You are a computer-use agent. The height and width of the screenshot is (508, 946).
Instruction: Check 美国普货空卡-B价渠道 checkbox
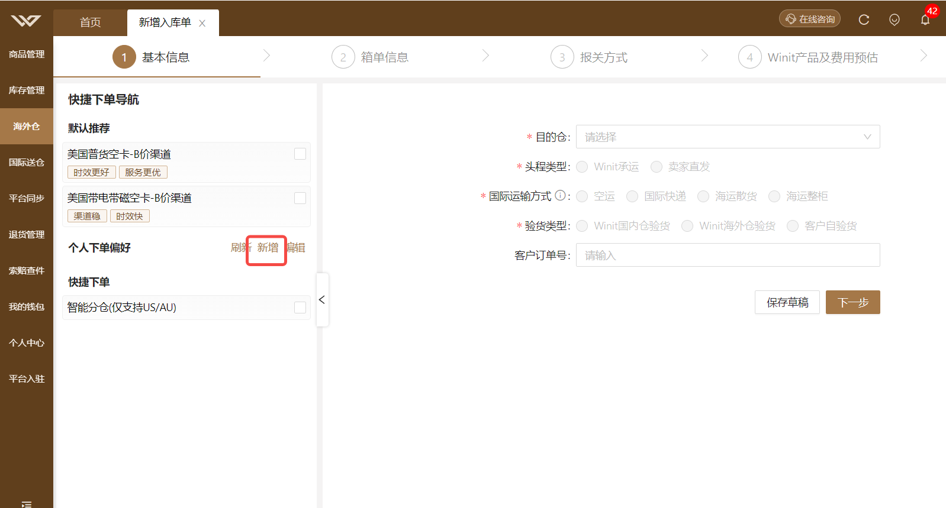coord(300,154)
